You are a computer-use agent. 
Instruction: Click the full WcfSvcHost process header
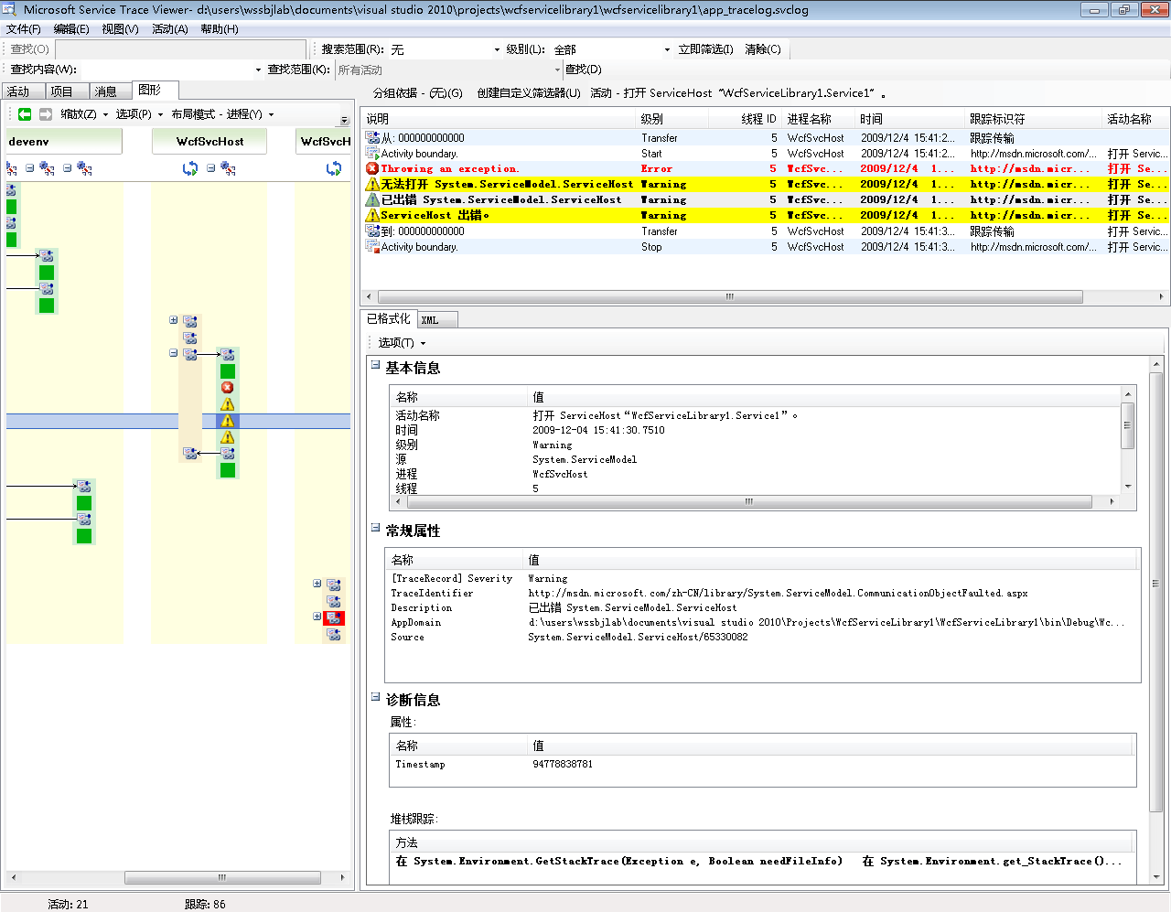coord(210,142)
